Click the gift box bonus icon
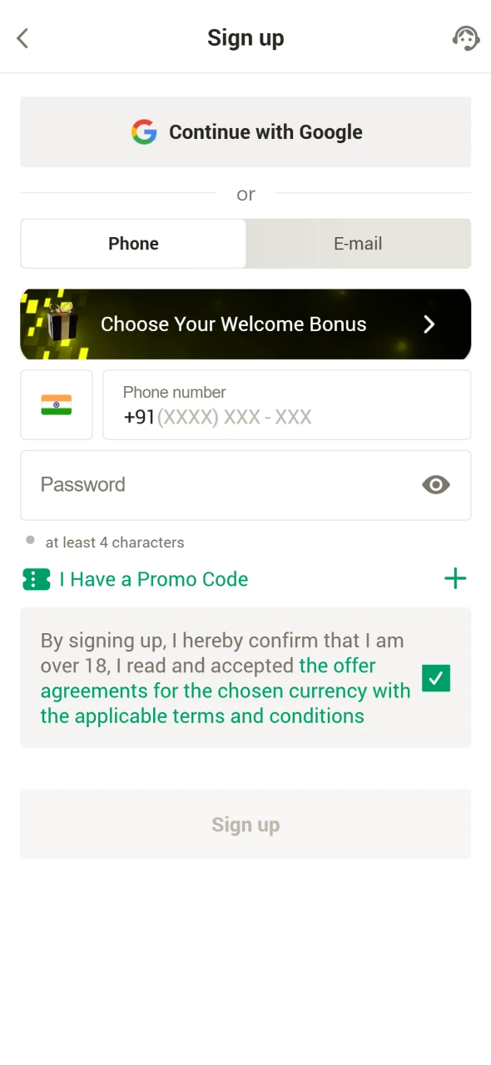The height and width of the screenshot is (1065, 491). 62,323
